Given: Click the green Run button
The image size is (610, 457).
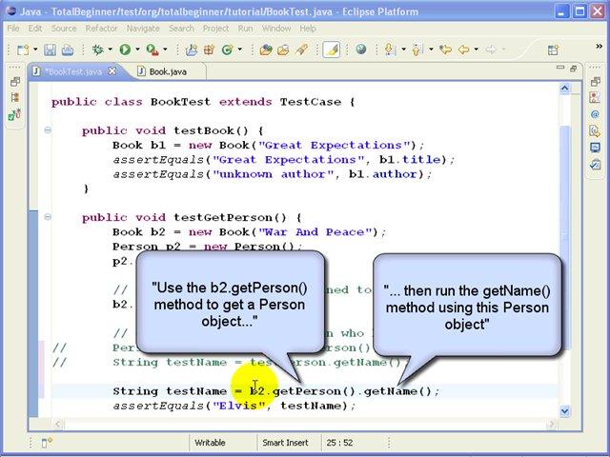Looking at the screenshot, I should pyautogui.click(x=123, y=50).
